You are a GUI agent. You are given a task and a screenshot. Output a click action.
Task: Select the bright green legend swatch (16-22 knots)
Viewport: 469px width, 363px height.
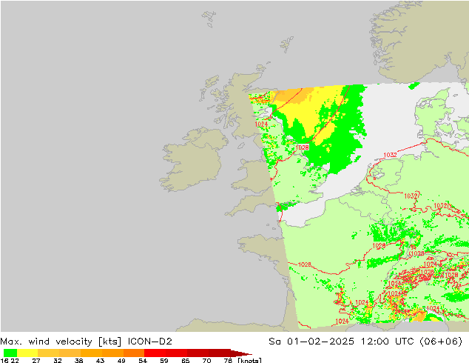point(10,353)
